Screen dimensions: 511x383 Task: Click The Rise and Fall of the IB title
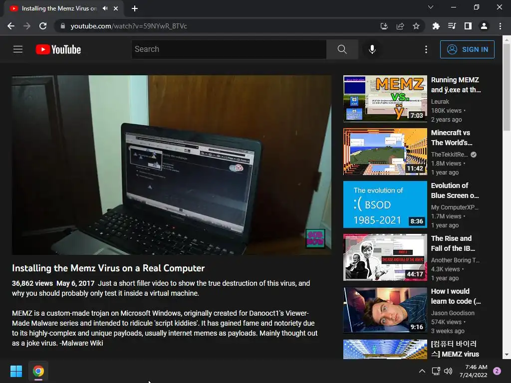453,243
